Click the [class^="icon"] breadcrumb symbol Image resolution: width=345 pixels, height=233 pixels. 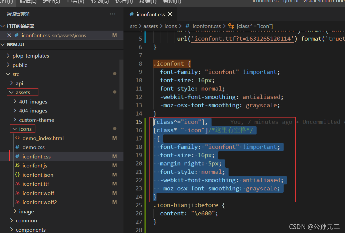[x=255, y=26]
